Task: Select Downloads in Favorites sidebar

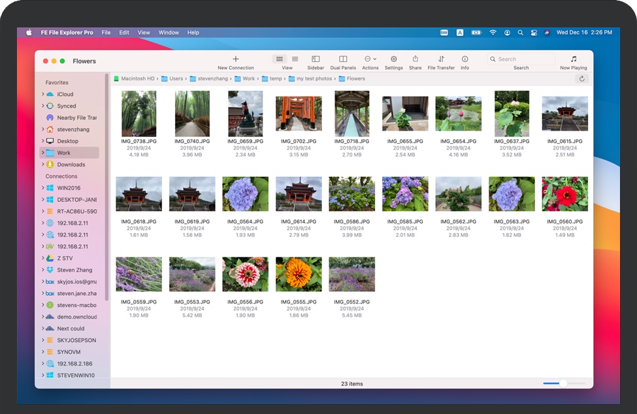Action: pyautogui.click(x=71, y=165)
